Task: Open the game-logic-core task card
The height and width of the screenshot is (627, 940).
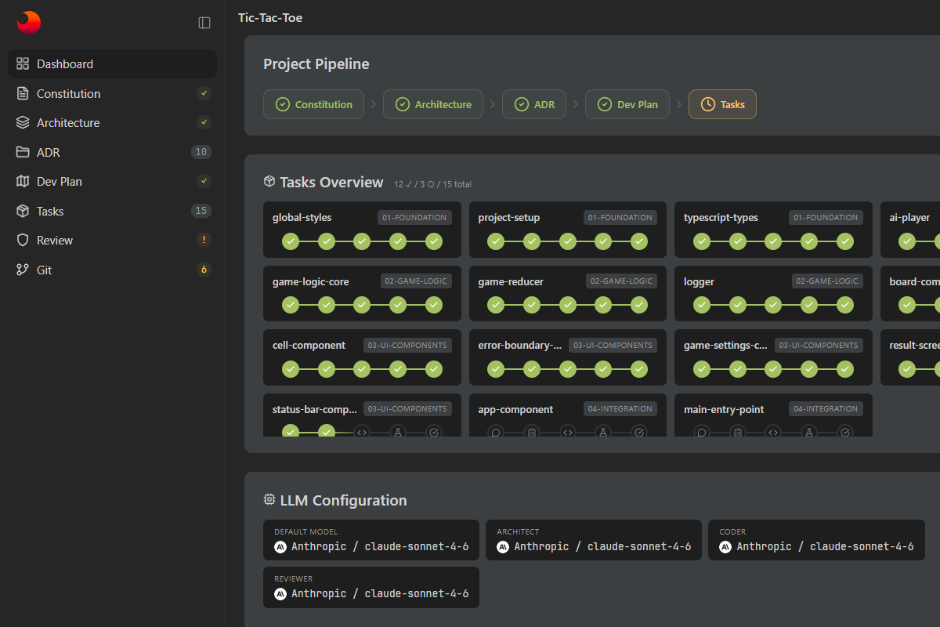Action: click(x=362, y=293)
